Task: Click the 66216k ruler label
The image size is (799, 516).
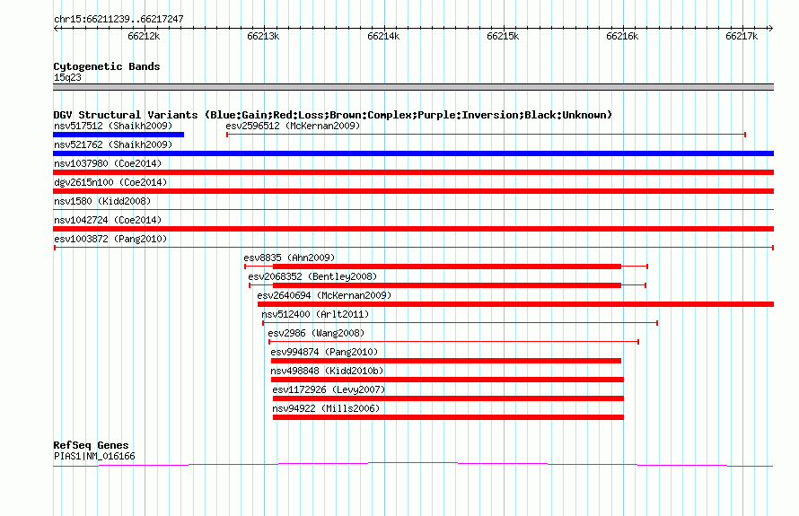Action: click(622, 36)
